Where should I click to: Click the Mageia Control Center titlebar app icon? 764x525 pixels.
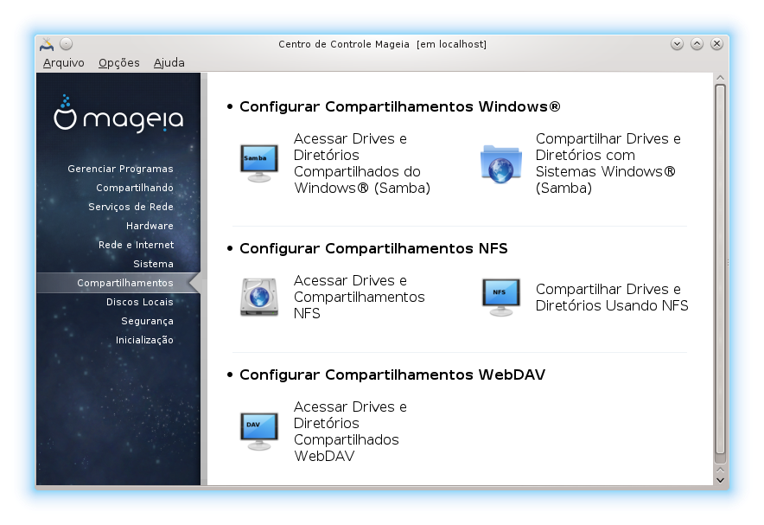pyautogui.click(x=47, y=44)
